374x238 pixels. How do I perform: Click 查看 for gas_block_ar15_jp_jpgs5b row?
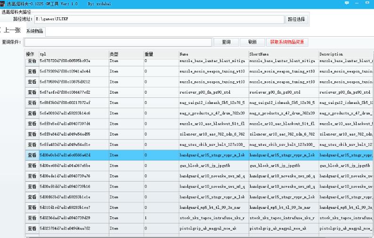[32, 166]
